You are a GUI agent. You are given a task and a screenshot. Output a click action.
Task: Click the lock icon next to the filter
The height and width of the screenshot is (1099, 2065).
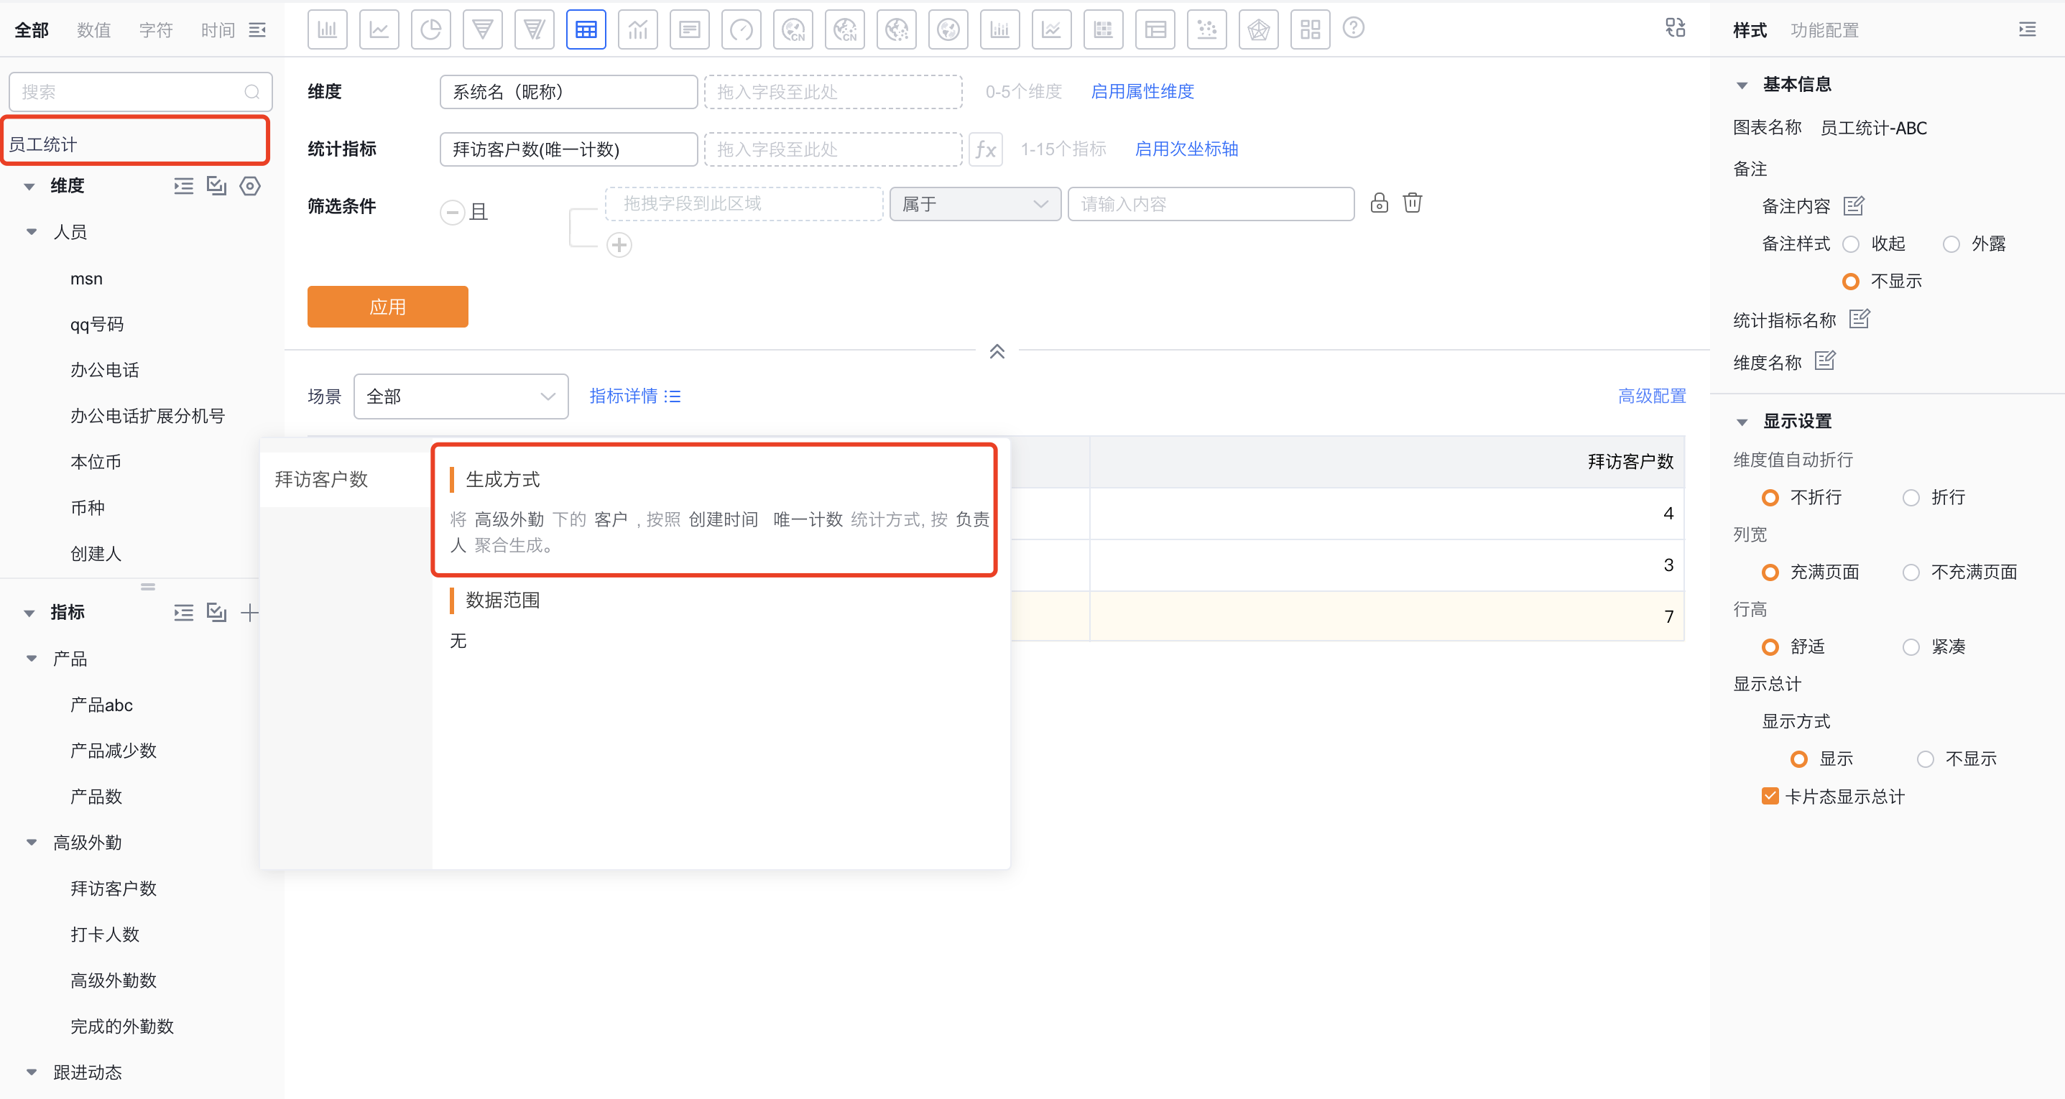point(1380,203)
